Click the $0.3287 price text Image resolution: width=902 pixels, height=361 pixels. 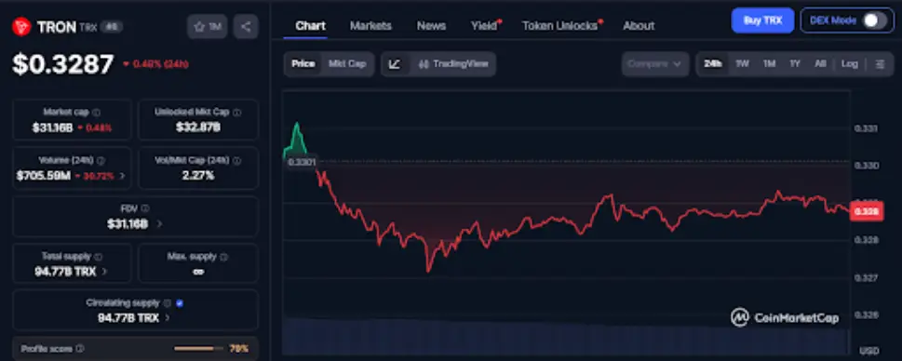click(x=63, y=64)
